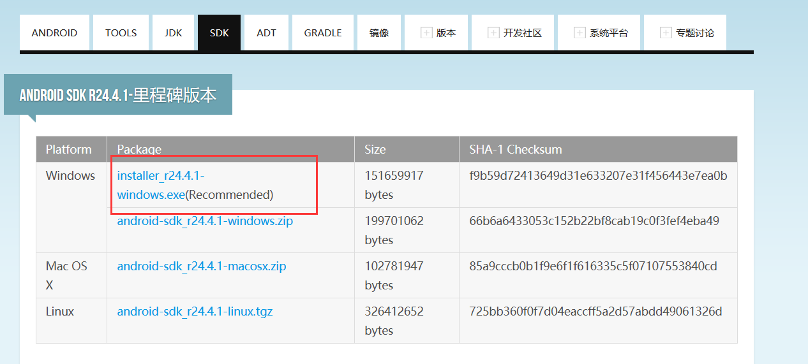Download android-sdk_r24.4.1-linux.tgz
Viewport: 808px width, 364px height.
click(195, 312)
